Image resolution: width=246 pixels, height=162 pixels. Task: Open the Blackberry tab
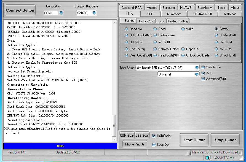click(x=205, y=7)
